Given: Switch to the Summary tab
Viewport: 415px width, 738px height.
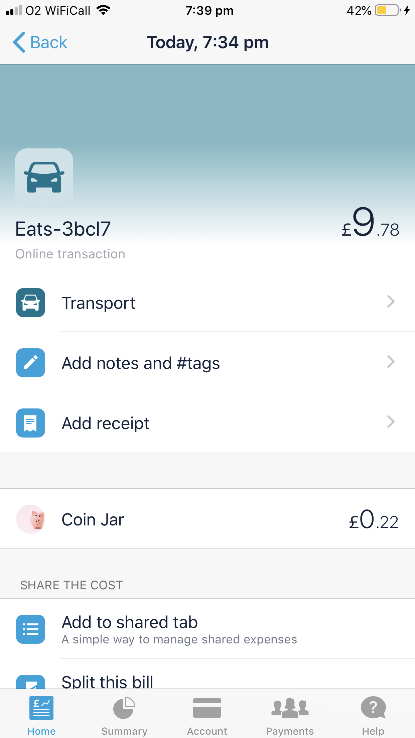Looking at the screenshot, I should pyautogui.click(x=124, y=715).
